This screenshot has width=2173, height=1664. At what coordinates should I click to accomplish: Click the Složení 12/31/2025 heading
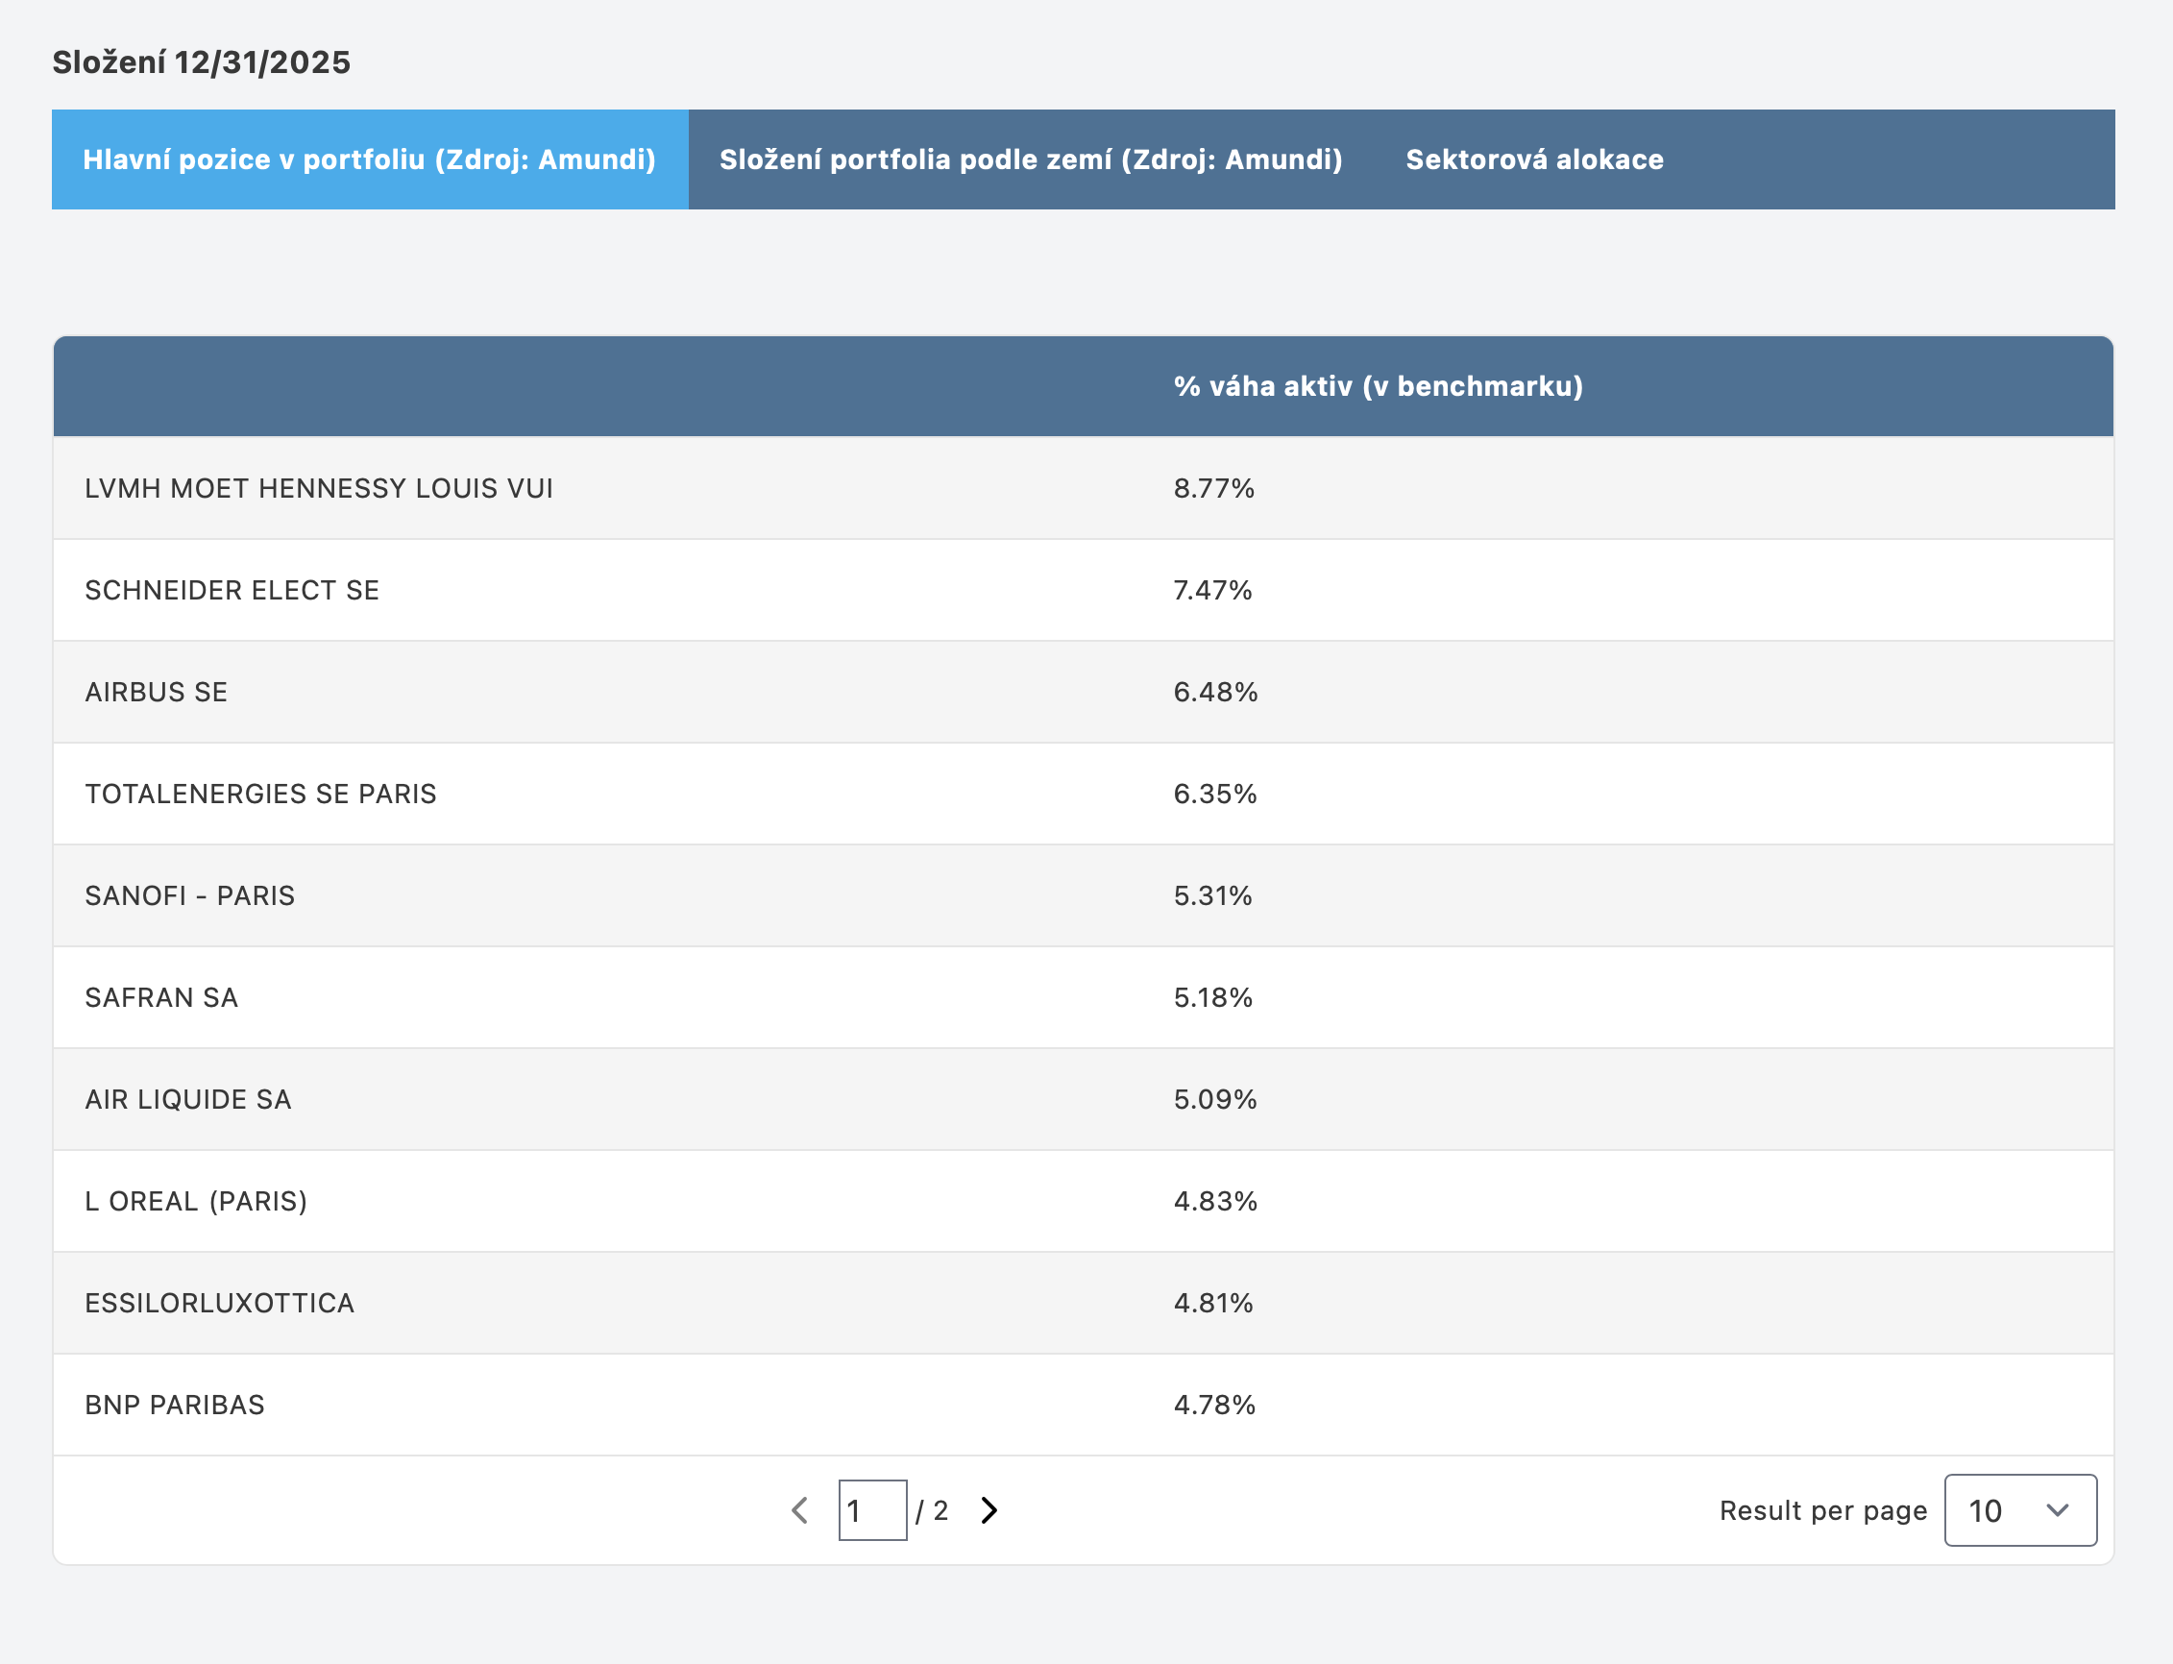[x=201, y=62]
